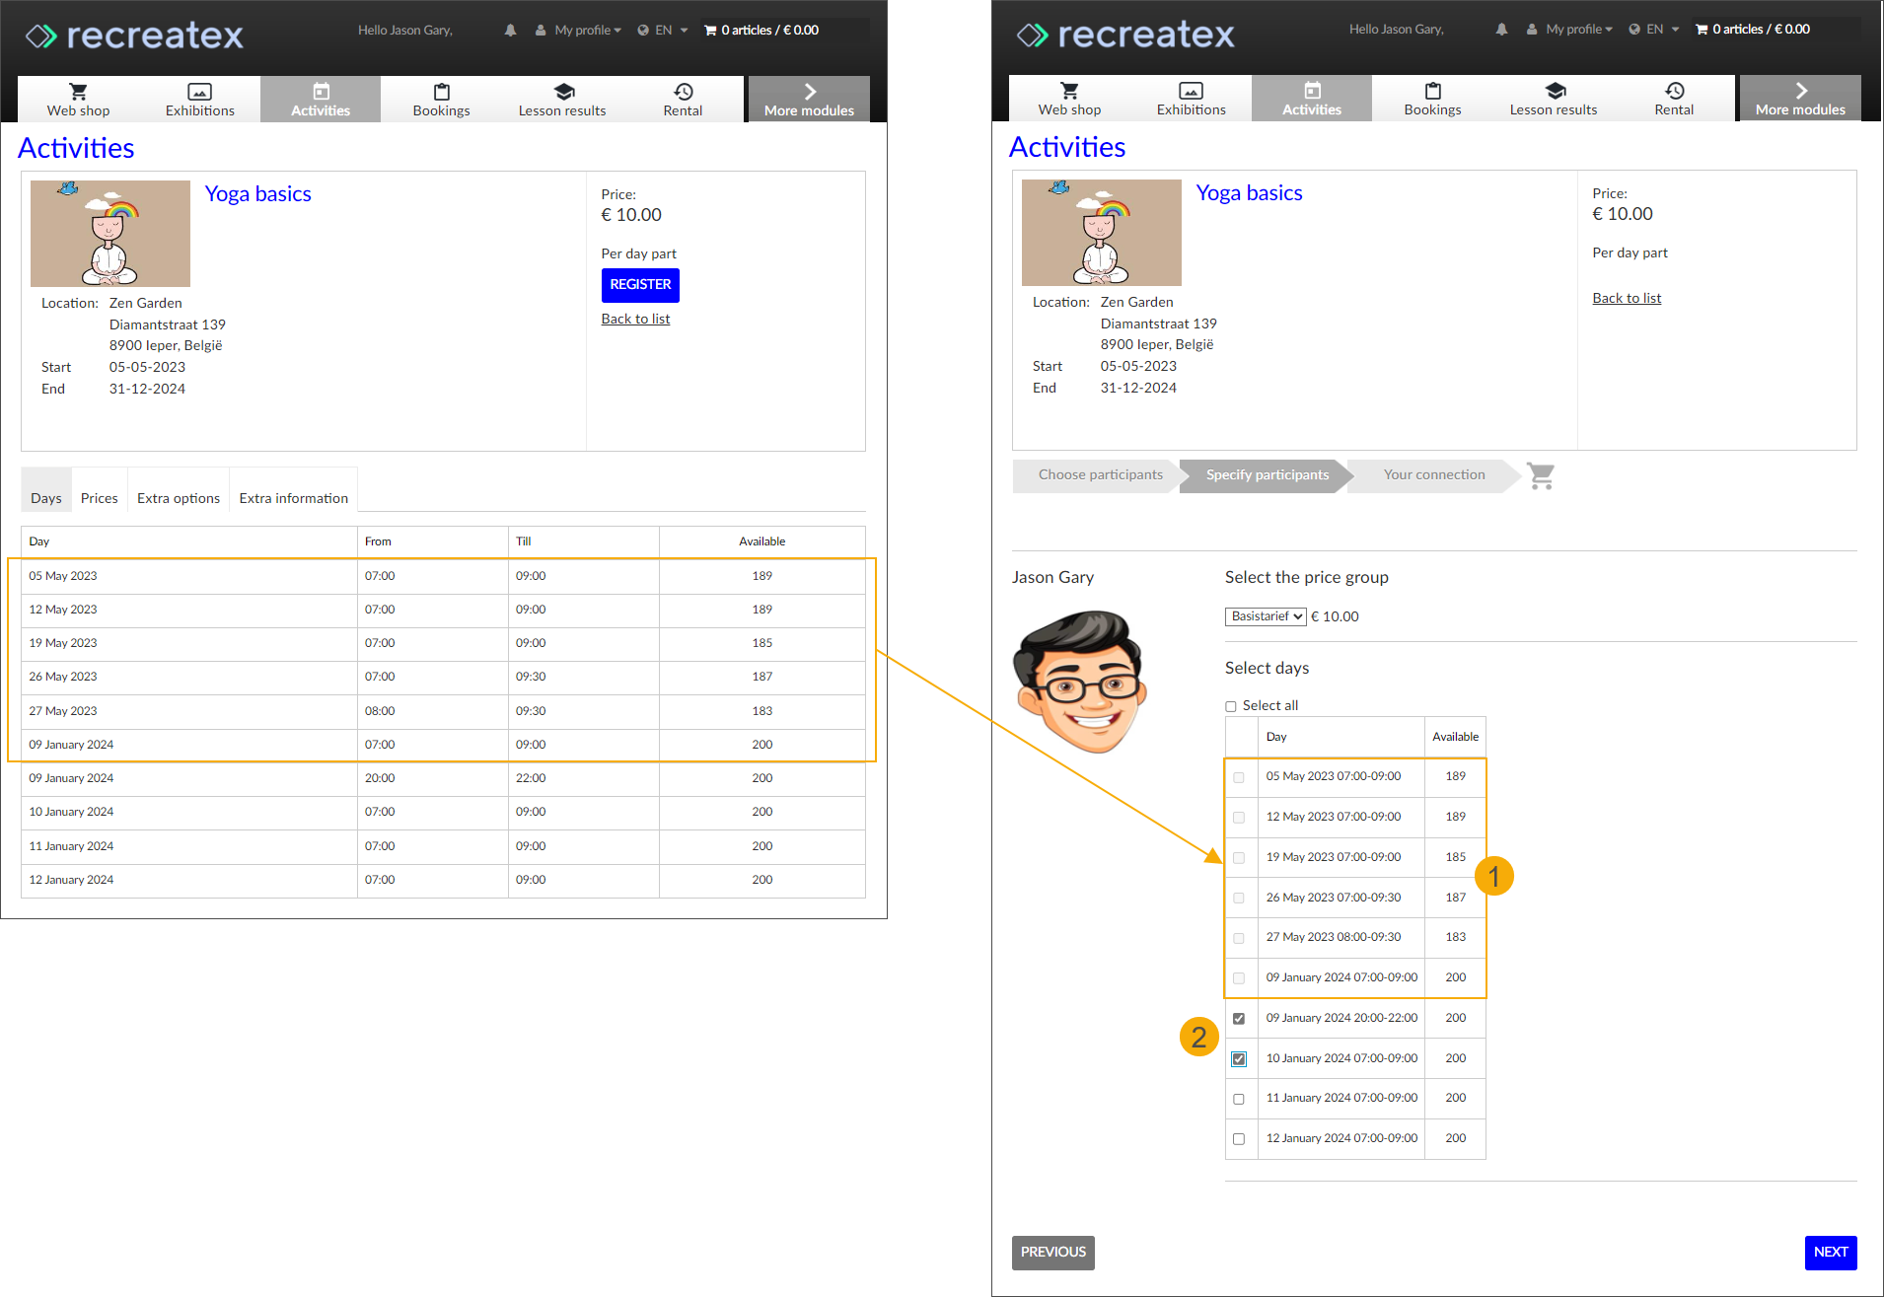Open EN language selector in right window

point(1654,30)
